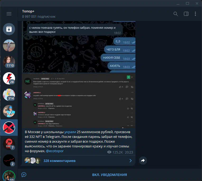Open the hamburger main menu
Screen dimensions: 202x181
9,14
